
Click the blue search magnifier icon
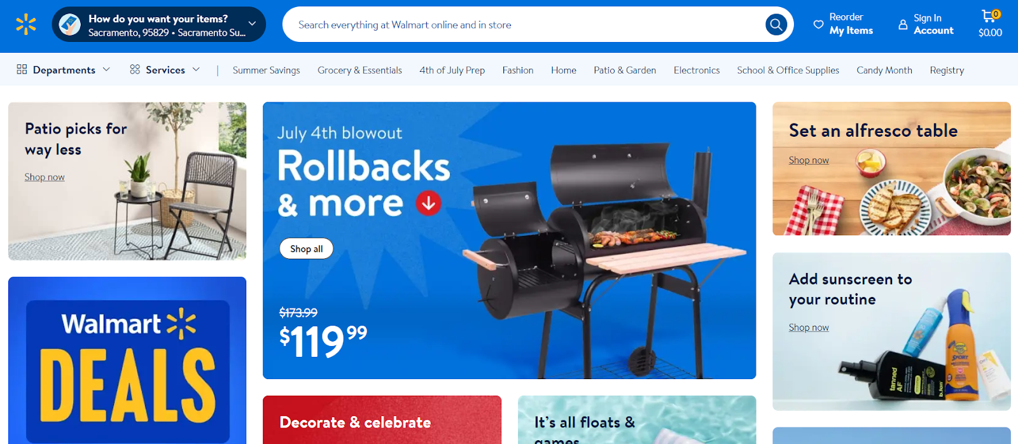point(776,25)
